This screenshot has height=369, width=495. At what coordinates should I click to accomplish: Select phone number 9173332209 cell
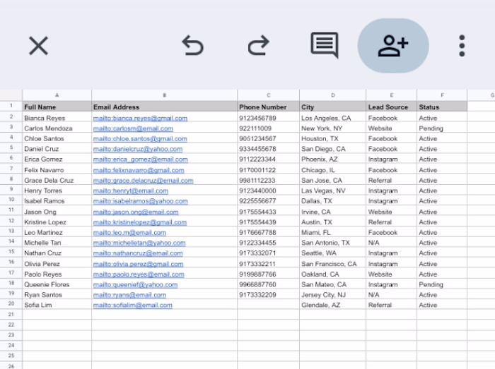(x=268, y=295)
